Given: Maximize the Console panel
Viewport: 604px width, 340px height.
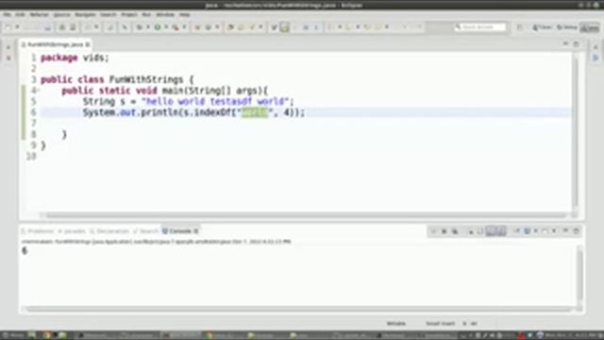Looking at the screenshot, I should click(577, 230).
